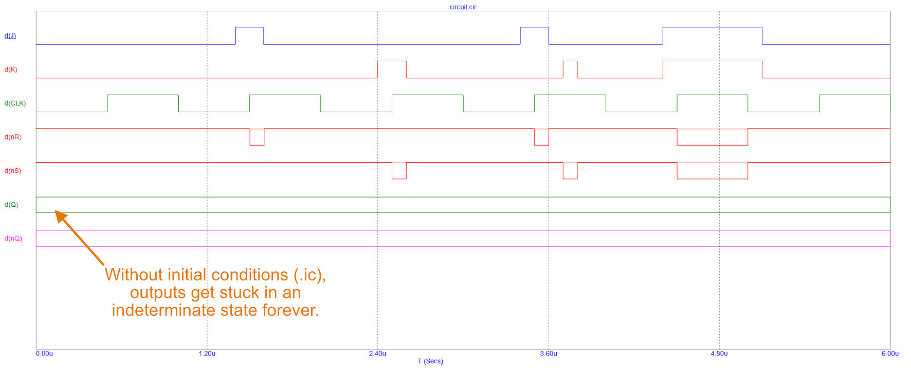Select the d(K) trace label
This screenshot has height=371, width=911.
(11, 69)
